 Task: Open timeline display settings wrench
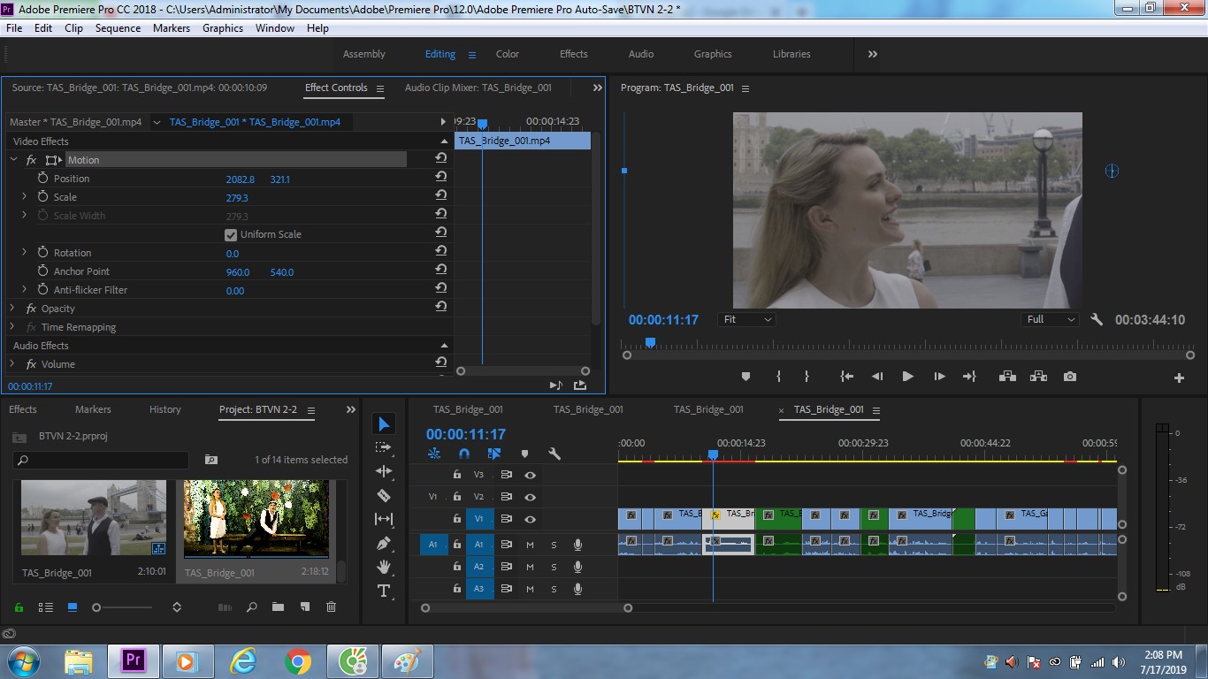pos(554,454)
